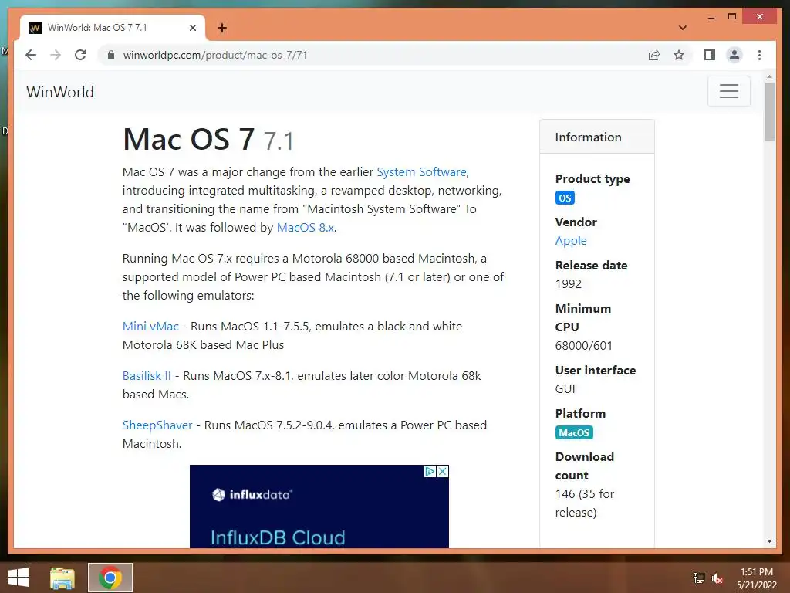The height and width of the screenshot is (593, 790).
Task: Open the taskbar clock and date
Action: [x=757, y=578]
